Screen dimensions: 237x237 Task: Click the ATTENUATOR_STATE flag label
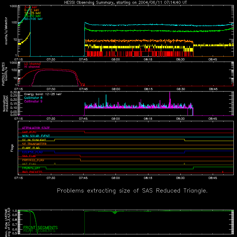click(x=36, y=128)
